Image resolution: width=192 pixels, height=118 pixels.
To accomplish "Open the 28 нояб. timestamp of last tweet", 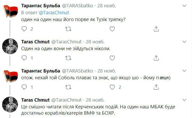I will click(95, 100).
